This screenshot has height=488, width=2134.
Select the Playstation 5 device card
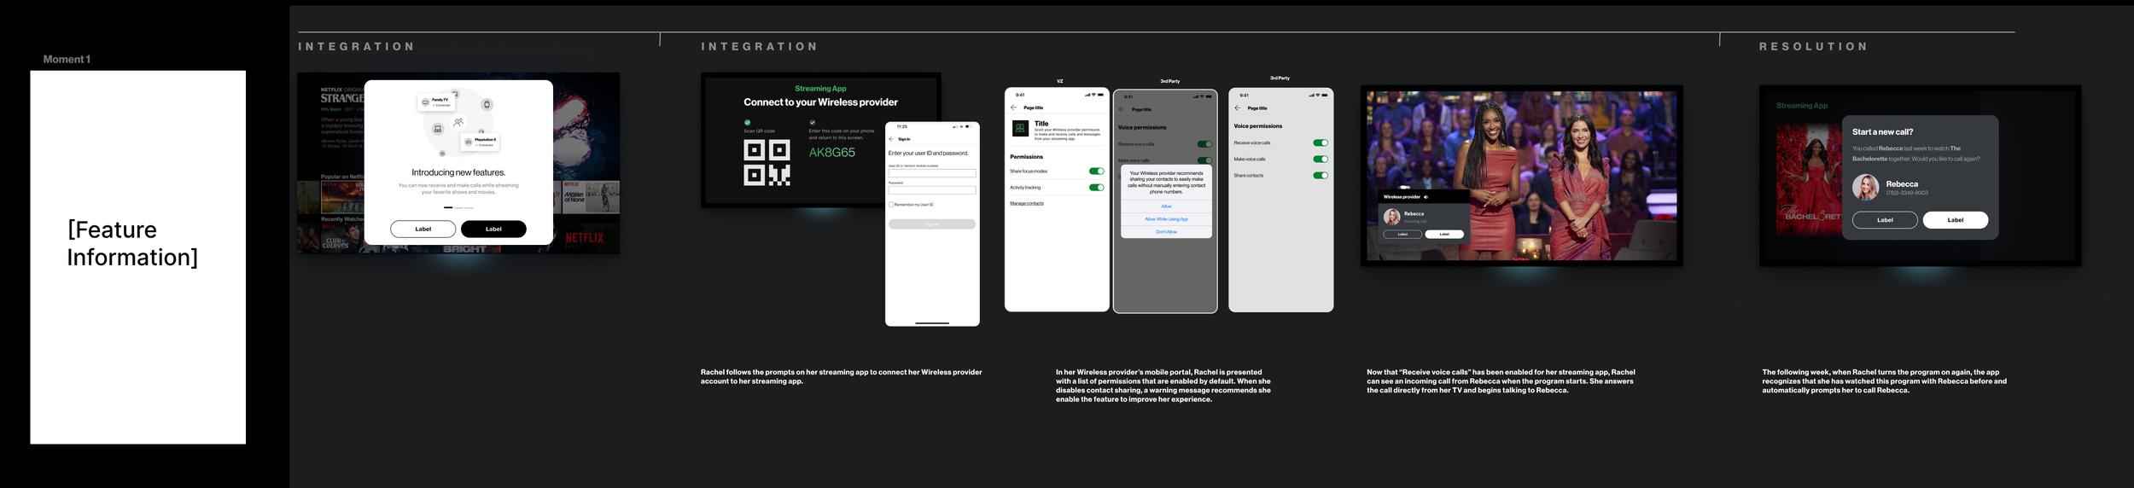click(x=481, y=142)
